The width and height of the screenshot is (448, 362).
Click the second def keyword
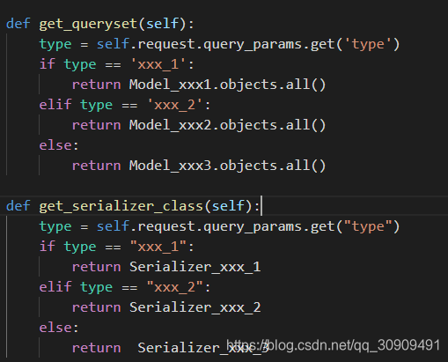[18, 205]
